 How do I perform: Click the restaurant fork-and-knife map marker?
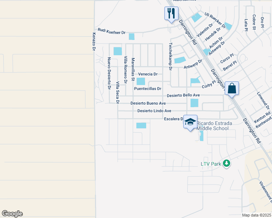[x=171, y=14]
